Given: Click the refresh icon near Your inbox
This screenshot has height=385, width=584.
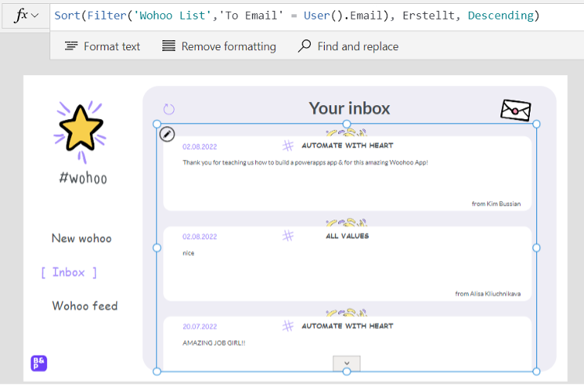Looking at the screenshot, I should click(x=169, y=109).
